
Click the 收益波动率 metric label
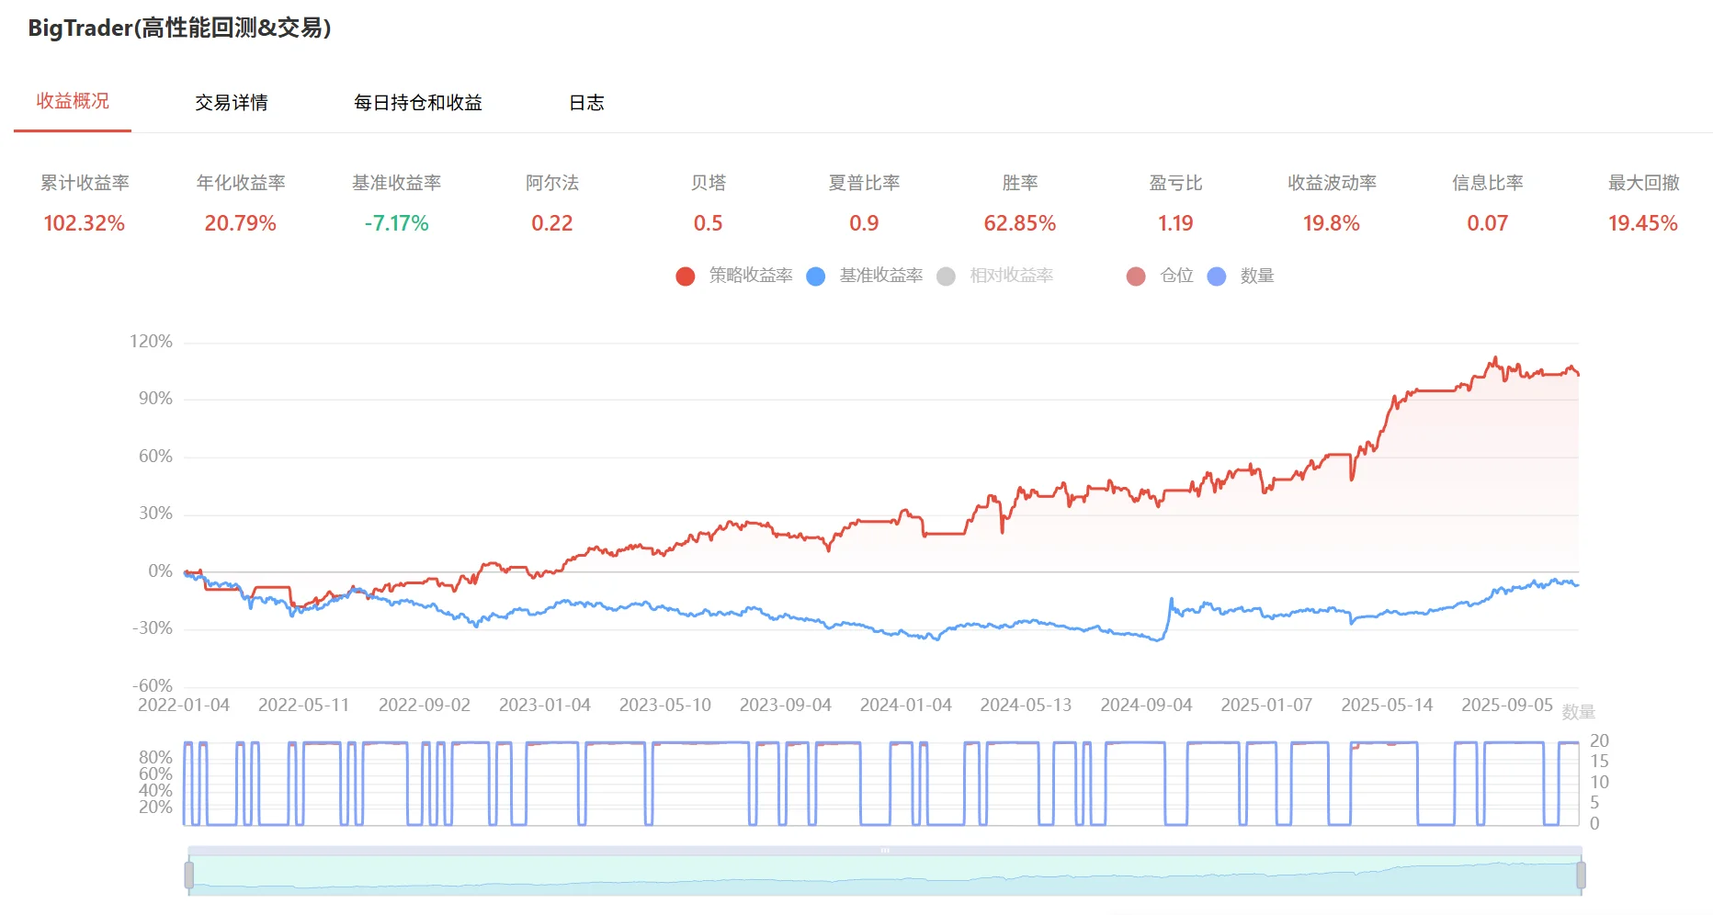(x=1332, y=183)
